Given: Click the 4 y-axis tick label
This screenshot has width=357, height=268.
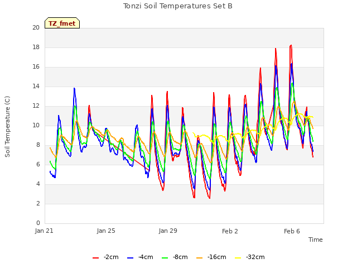Looking at the screenshot, I should pos(38,184).
